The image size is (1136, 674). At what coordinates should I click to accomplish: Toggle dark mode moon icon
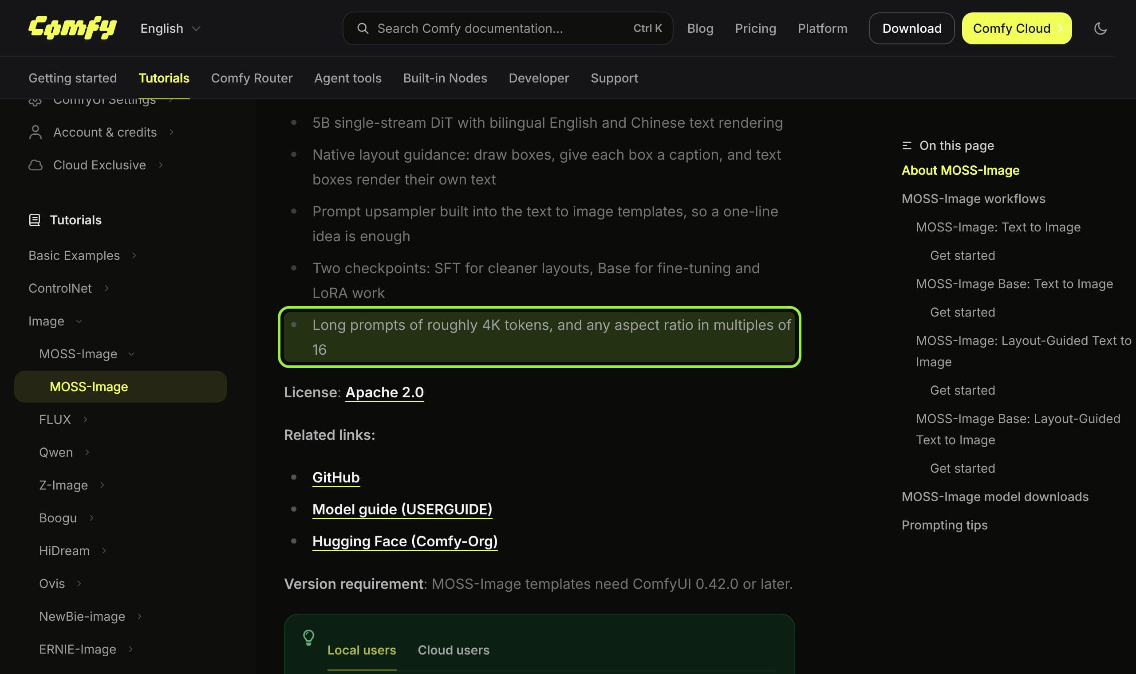[1100, 28]
